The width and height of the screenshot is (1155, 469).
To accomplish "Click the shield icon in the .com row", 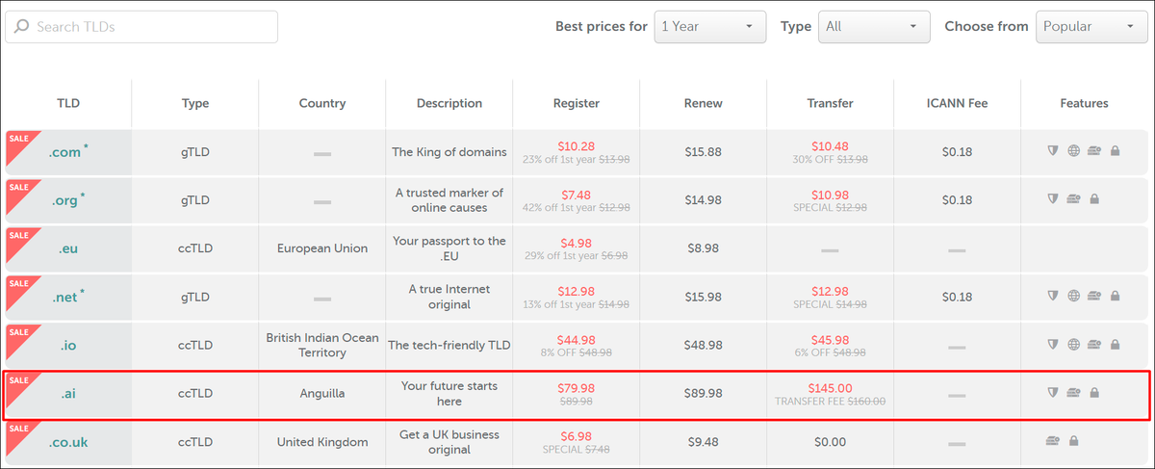I will coord(1053,151).
